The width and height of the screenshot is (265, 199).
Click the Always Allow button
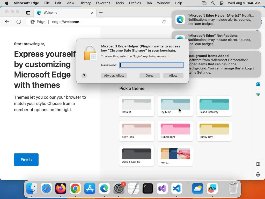[114, 76]
